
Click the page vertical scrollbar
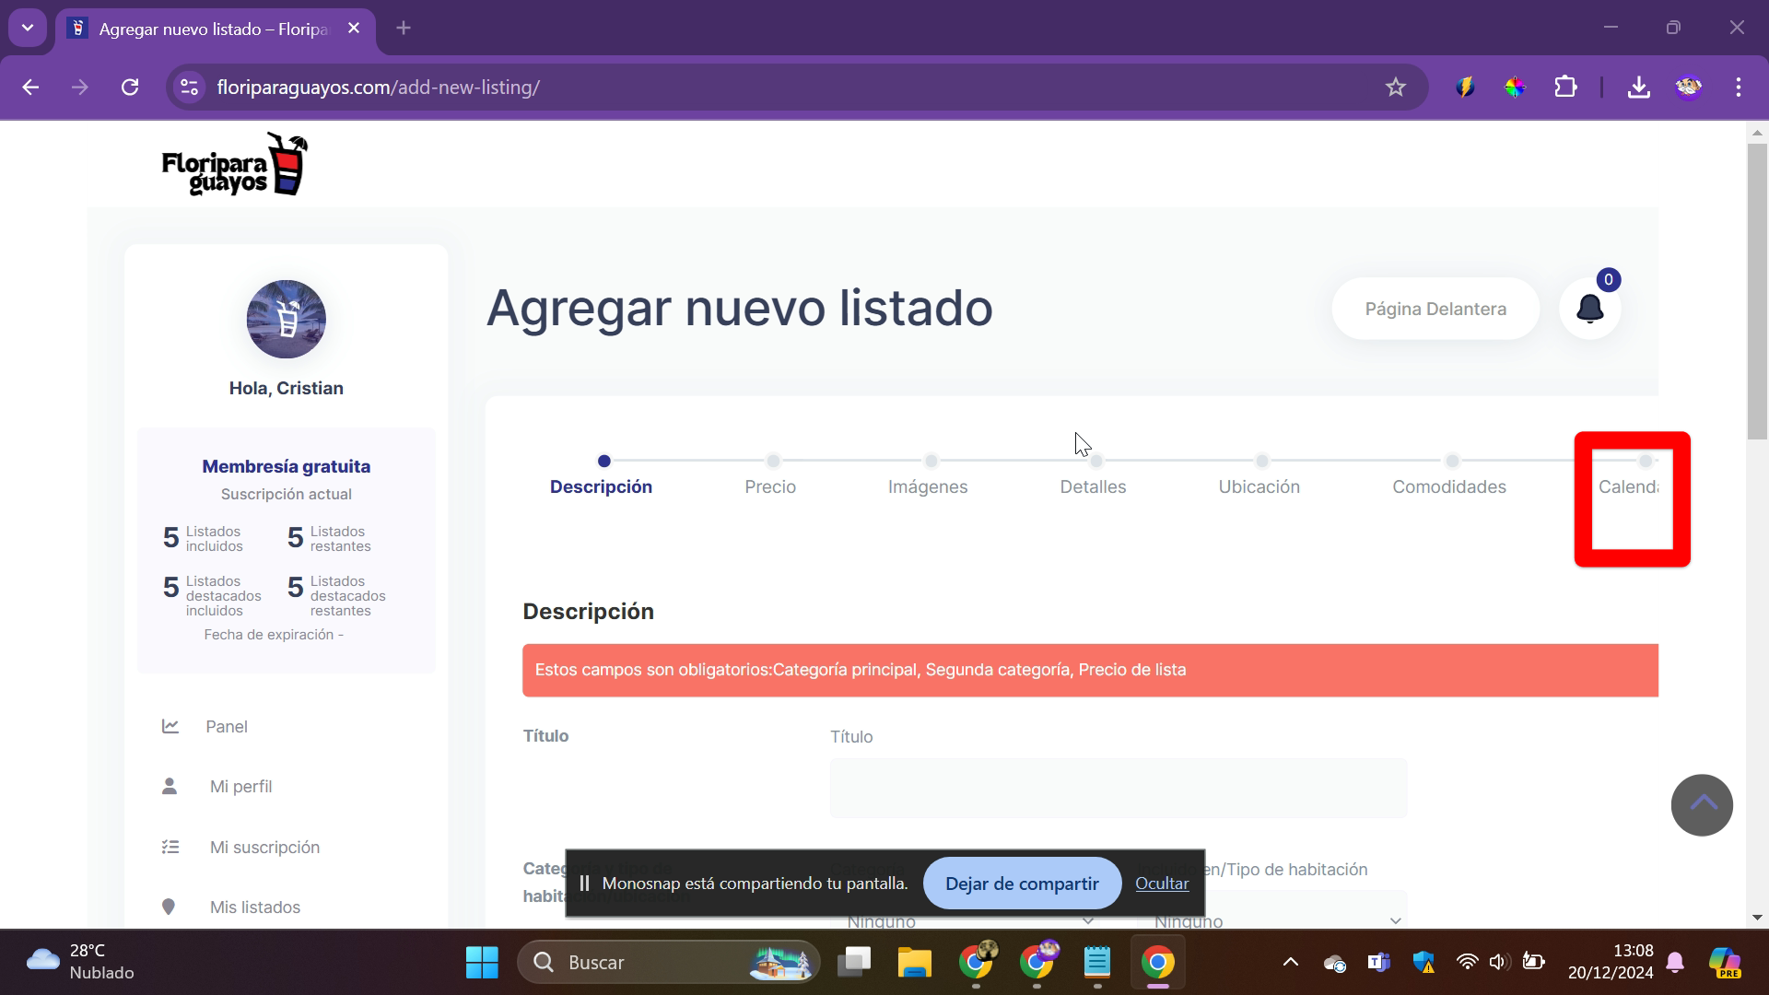pos(1757,291)
